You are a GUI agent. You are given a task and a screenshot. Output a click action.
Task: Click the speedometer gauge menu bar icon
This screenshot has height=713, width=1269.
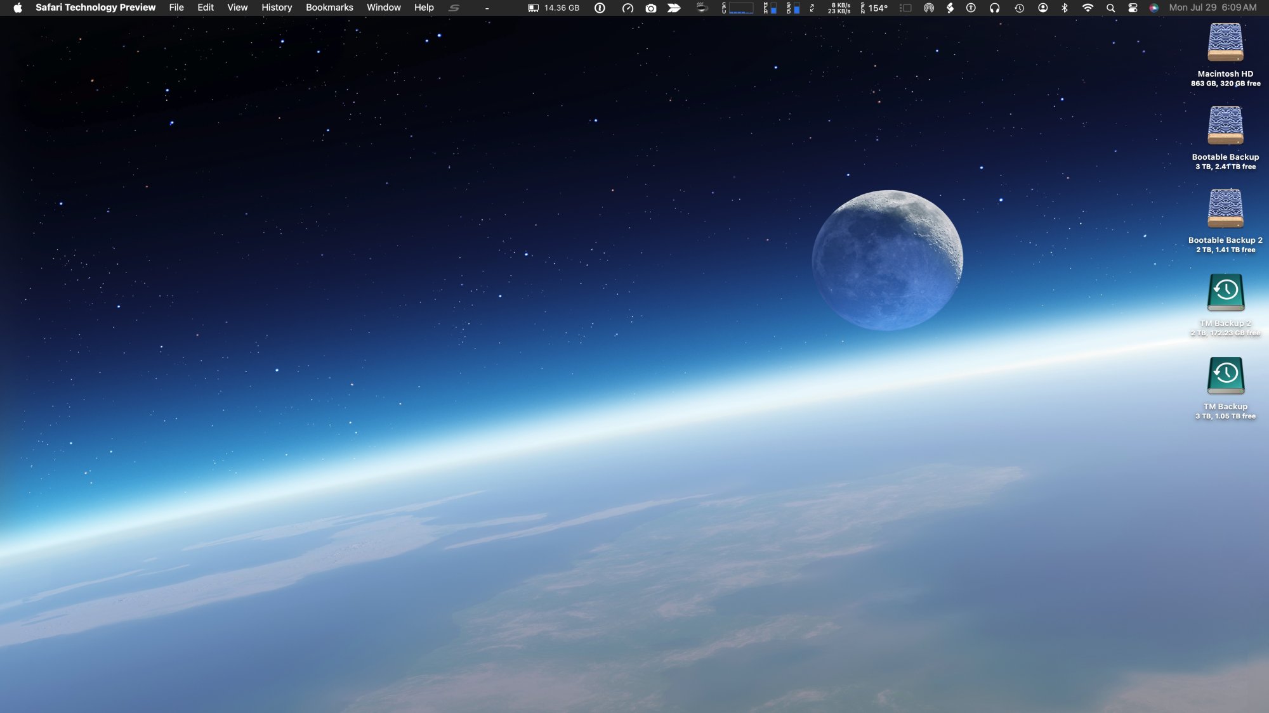[x=628, y=8]
